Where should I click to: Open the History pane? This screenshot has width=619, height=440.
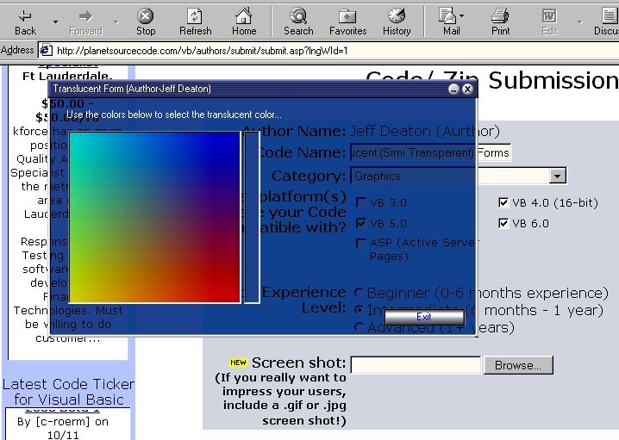point(397,22)
